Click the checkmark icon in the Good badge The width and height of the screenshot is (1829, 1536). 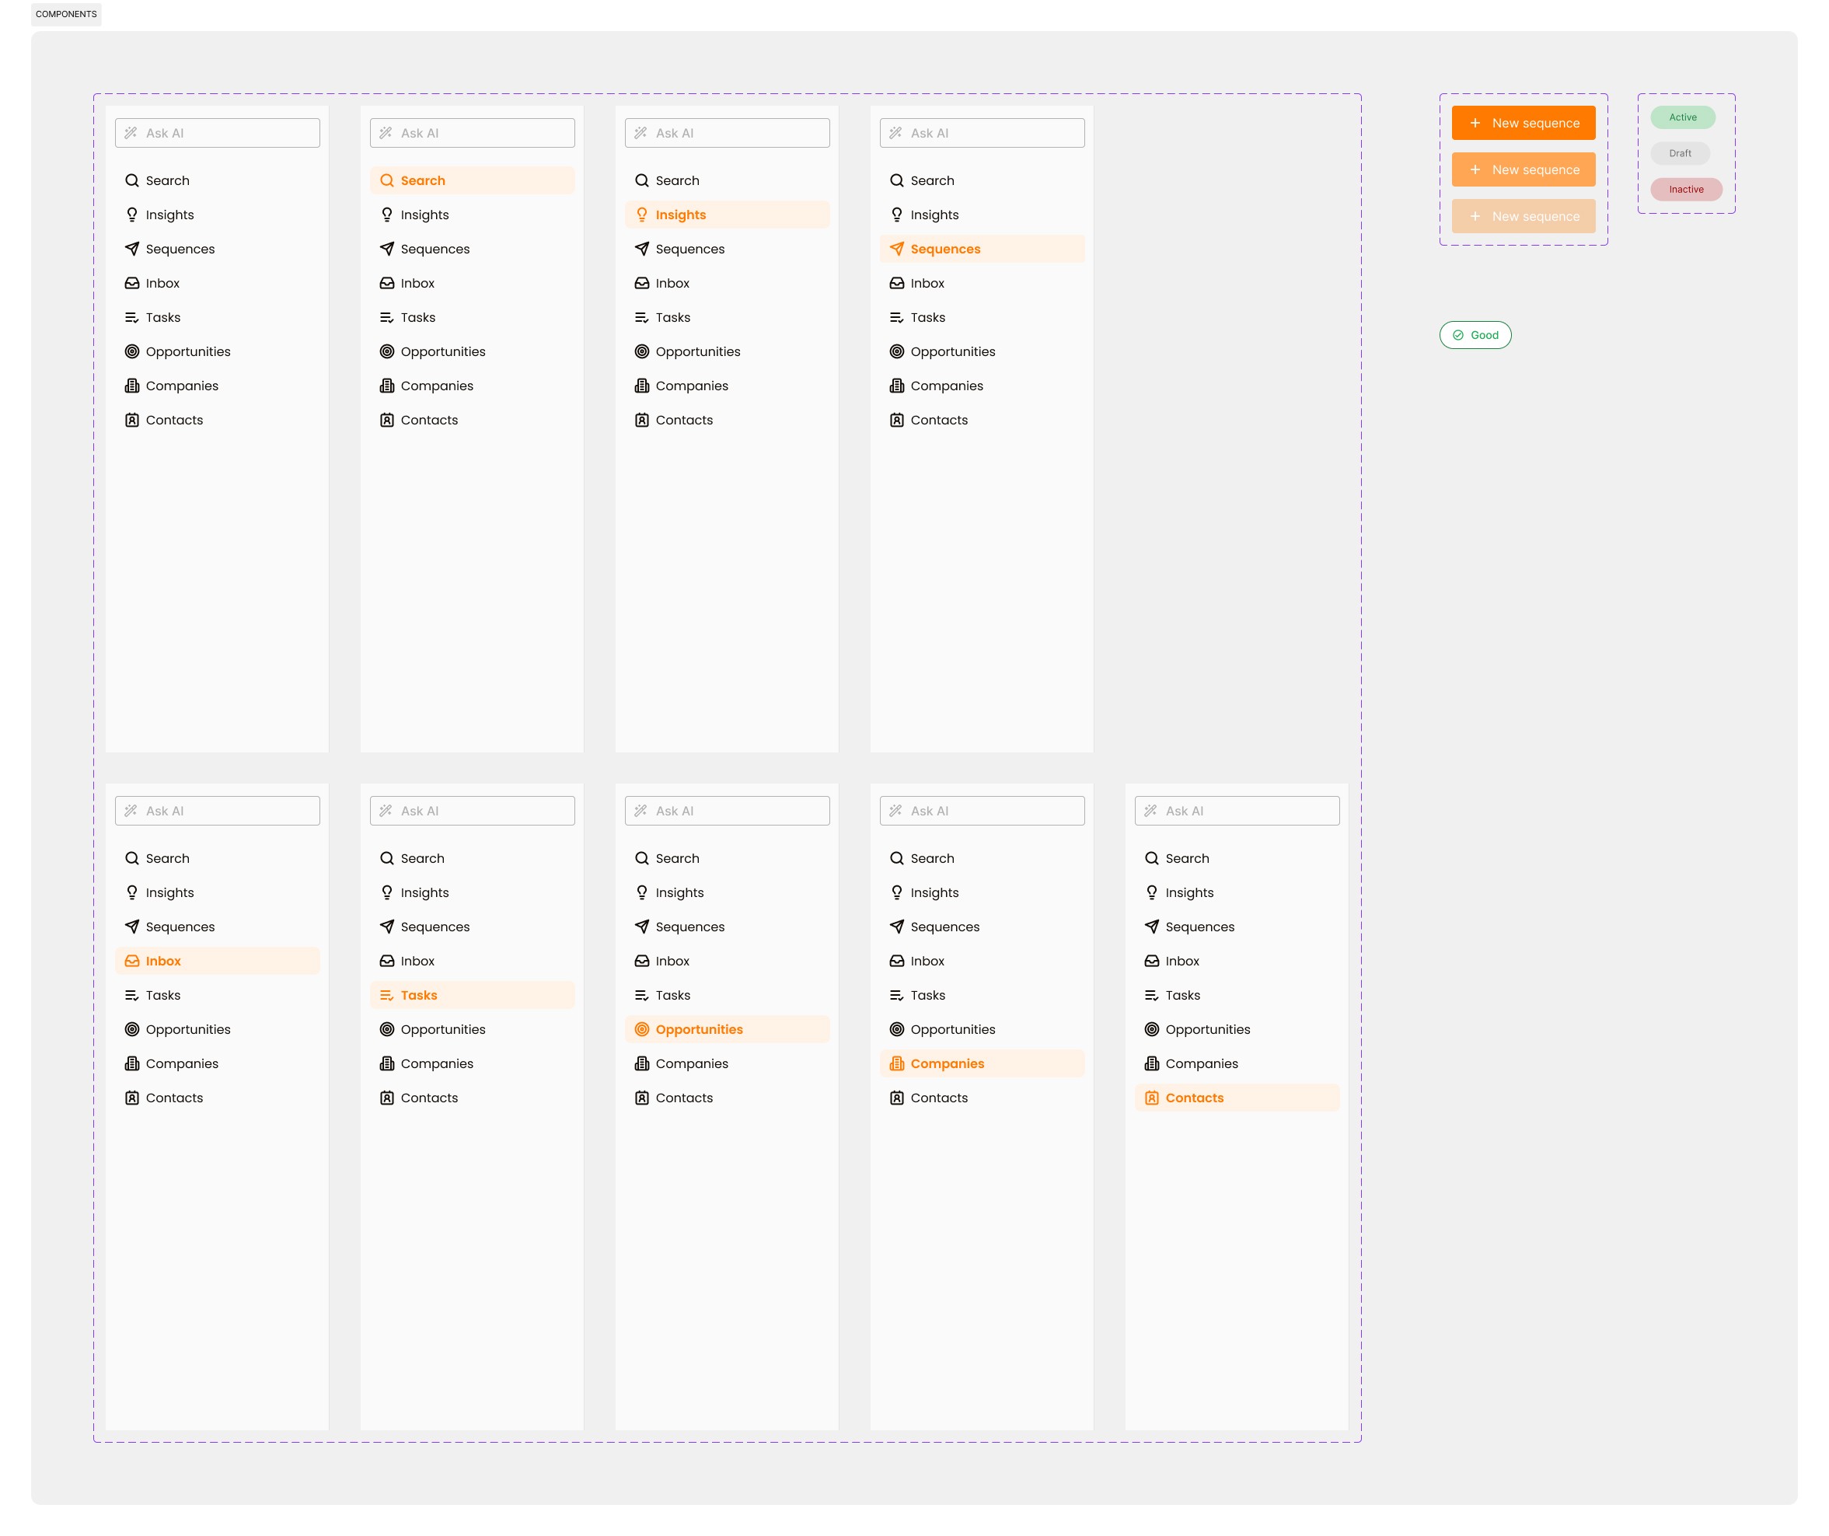(x=1458, y=335)
